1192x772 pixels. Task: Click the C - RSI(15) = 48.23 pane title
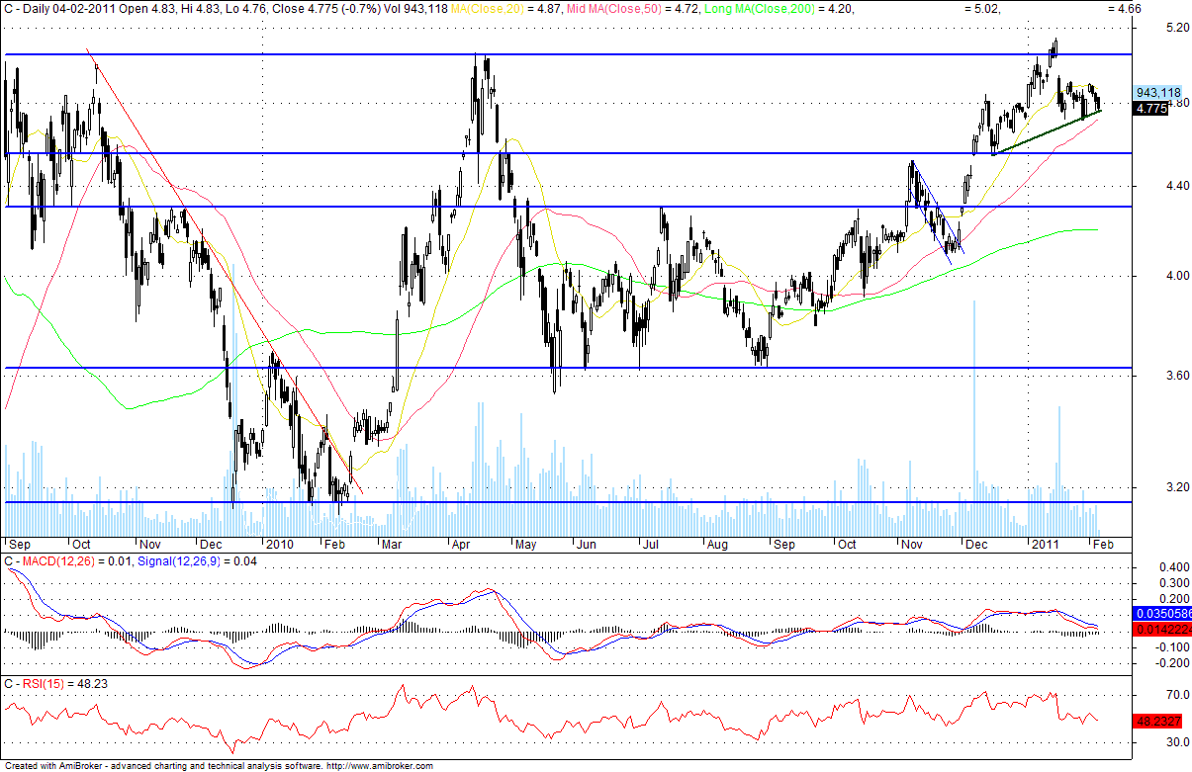(54, 683)
